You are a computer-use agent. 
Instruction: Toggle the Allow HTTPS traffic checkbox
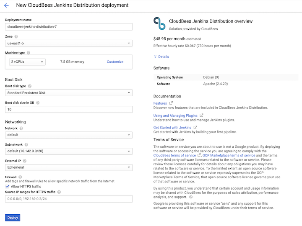[7, 186]
